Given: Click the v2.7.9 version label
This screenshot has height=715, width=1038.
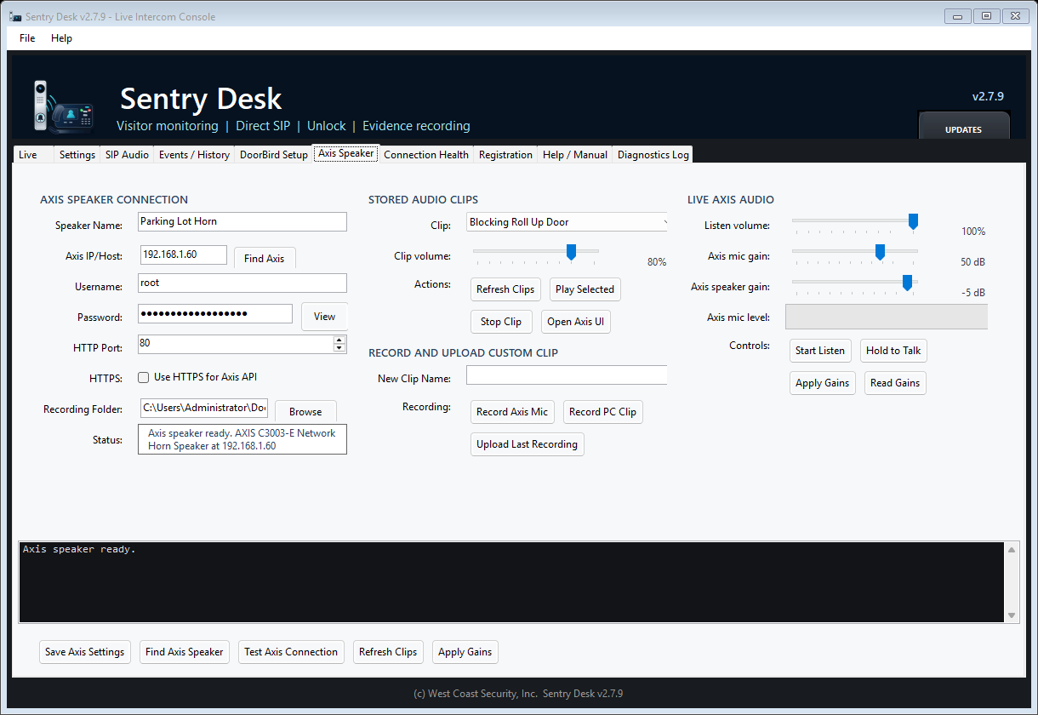Looking at the screenshot, I should tap(988, 96).
